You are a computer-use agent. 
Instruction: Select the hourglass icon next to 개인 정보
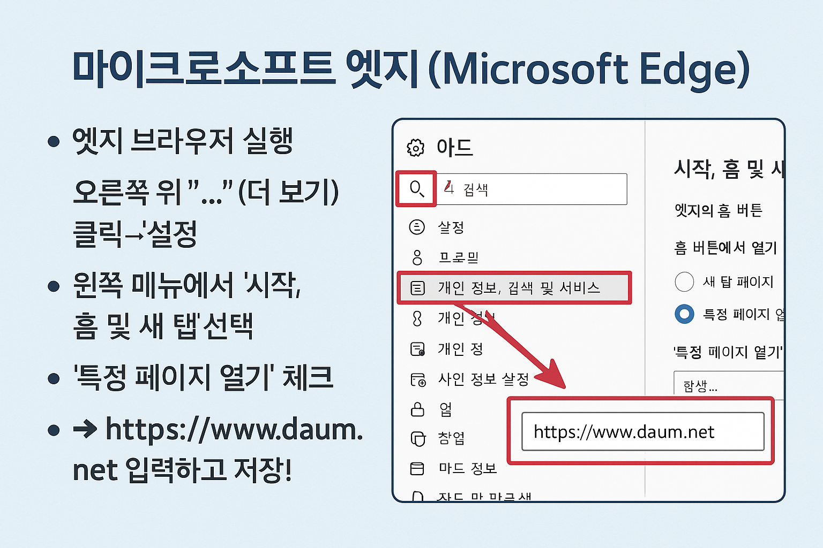tap(417, 318)
